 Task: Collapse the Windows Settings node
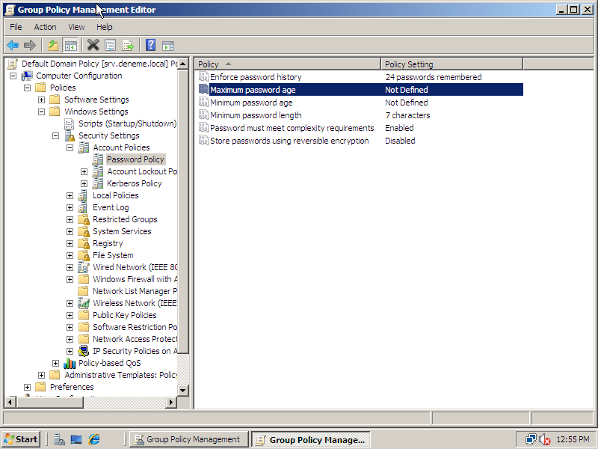point(42,112)
